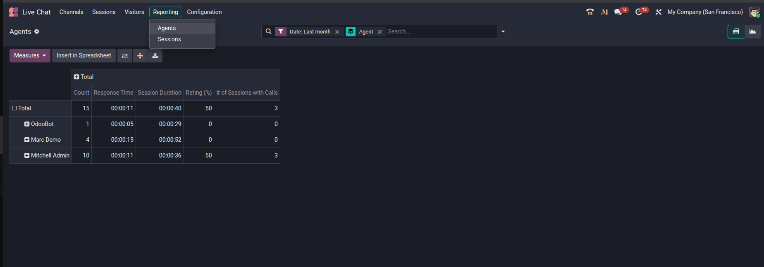
Task: Click the search magnifier icon
Action: (x=269, y=31)
